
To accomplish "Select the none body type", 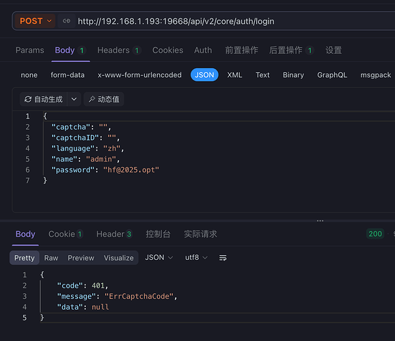I will click(29, 75).
